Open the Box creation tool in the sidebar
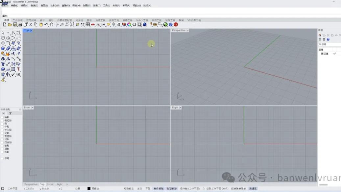The width and height of the screenshot is (341, 192). click(3, 48)
